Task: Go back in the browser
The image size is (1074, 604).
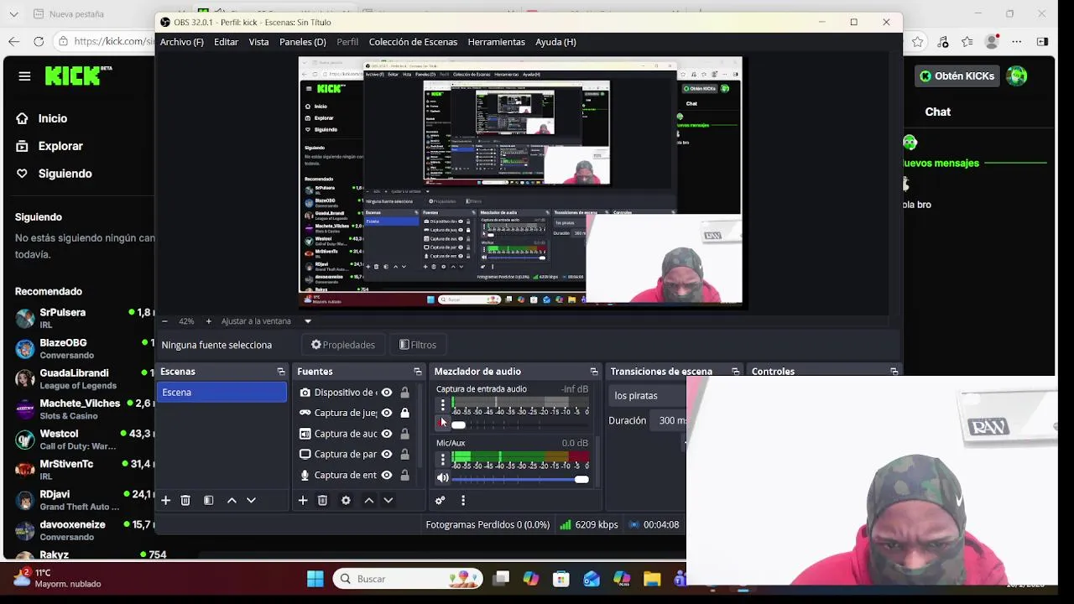Action: point(13,41)
